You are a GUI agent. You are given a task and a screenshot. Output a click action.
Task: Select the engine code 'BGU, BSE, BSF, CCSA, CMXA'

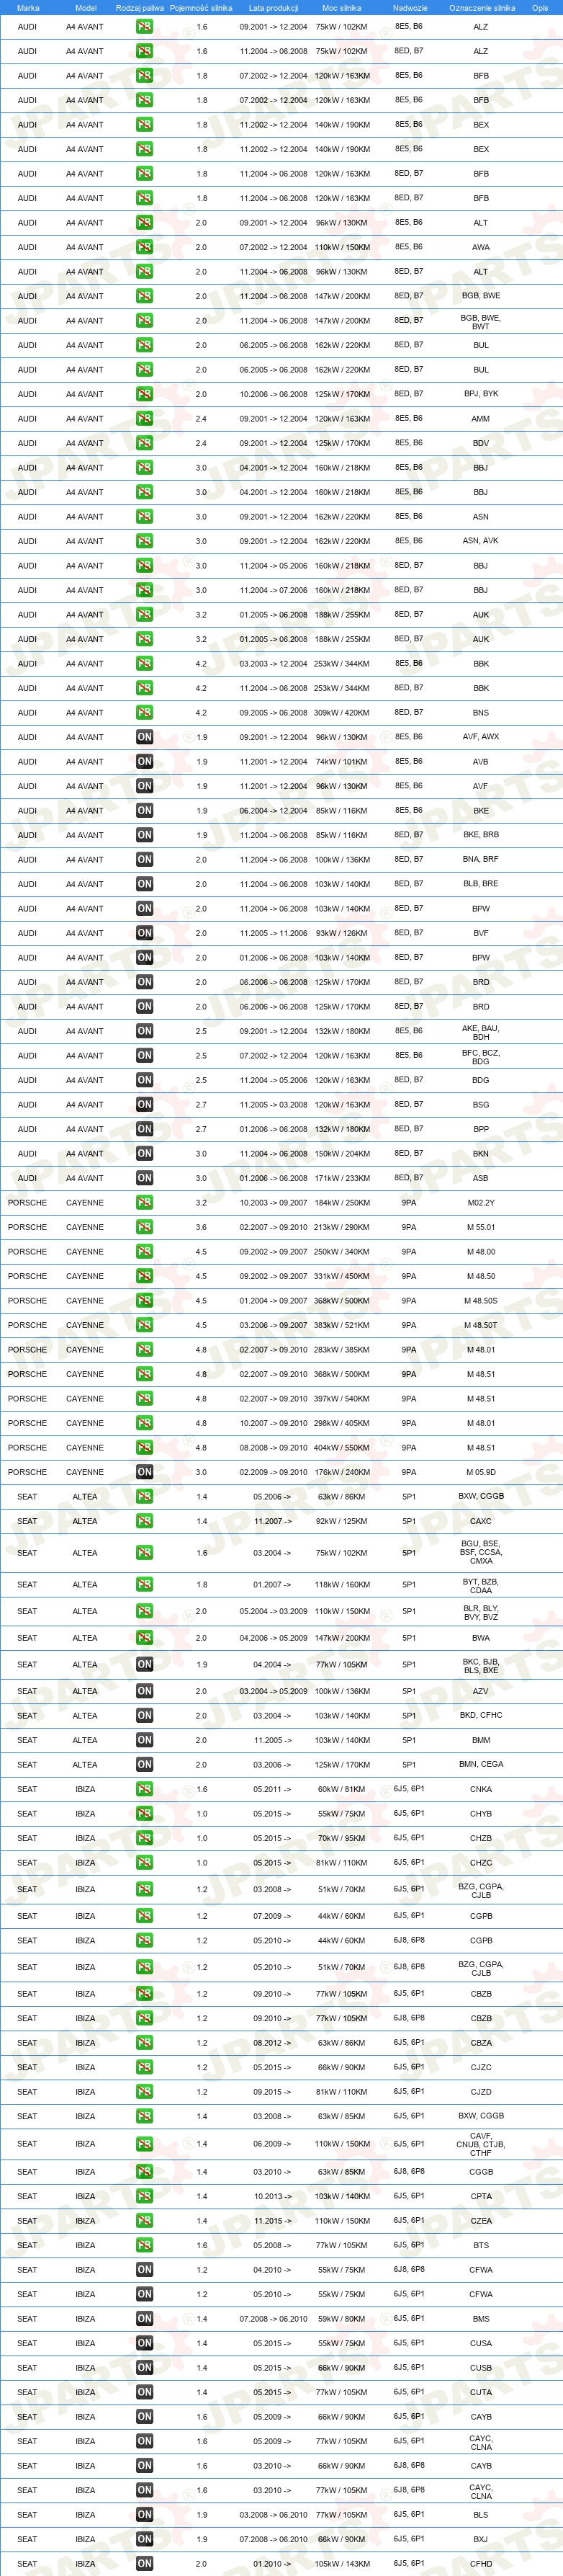pyautogui.click(x=481, y=1552)
